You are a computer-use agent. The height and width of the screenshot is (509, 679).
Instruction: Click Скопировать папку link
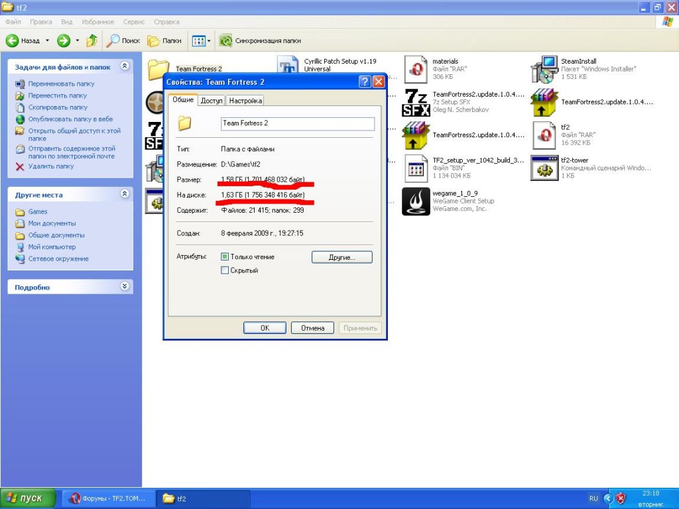click(58, 107)
